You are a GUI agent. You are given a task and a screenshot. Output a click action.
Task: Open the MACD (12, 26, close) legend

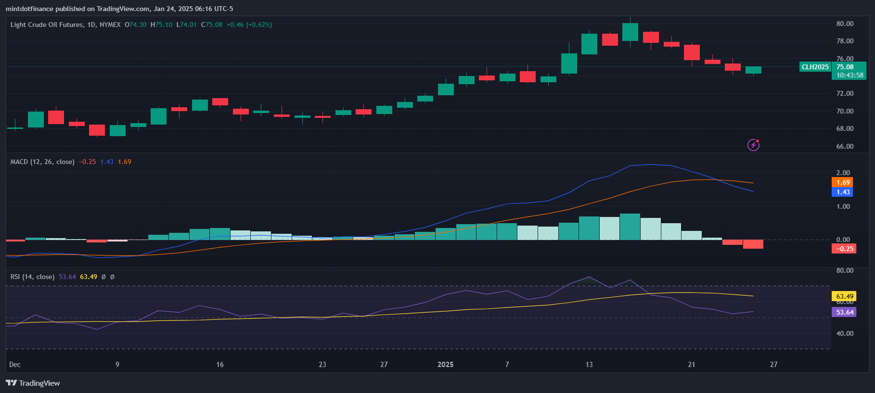click(42, 162)
